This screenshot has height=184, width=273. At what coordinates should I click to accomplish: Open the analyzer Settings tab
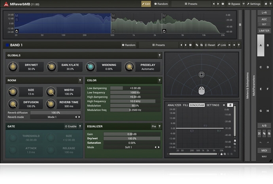pyautogui.click(x=213, y=105)
